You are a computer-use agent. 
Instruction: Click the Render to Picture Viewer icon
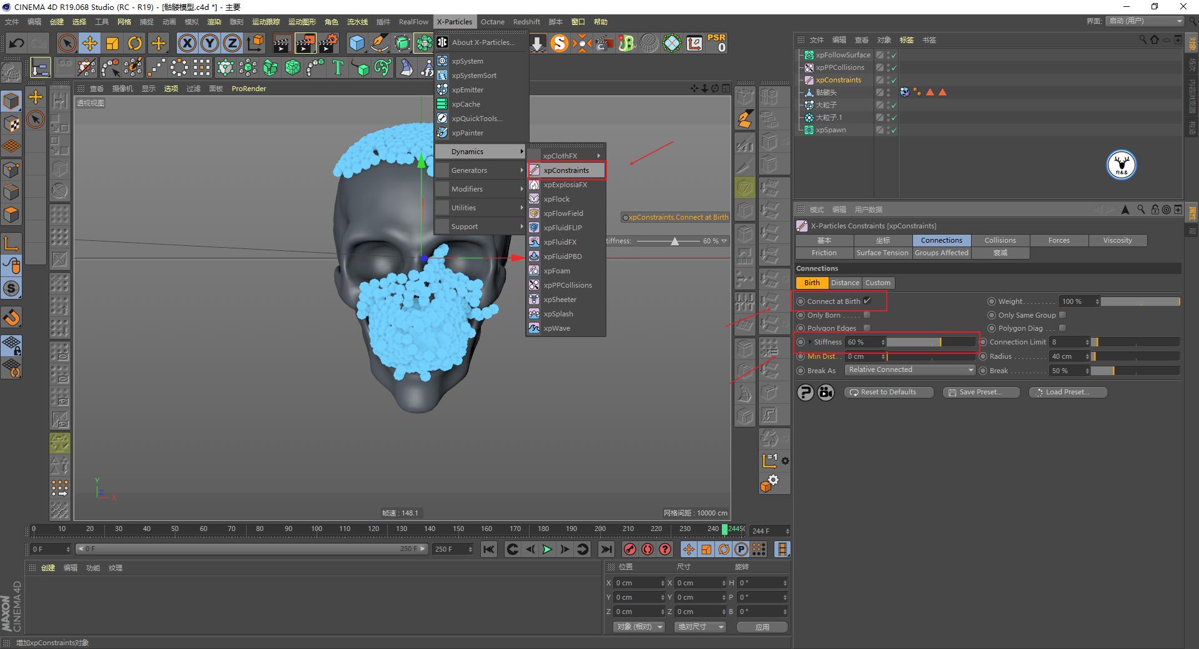(x=305, y=43)
